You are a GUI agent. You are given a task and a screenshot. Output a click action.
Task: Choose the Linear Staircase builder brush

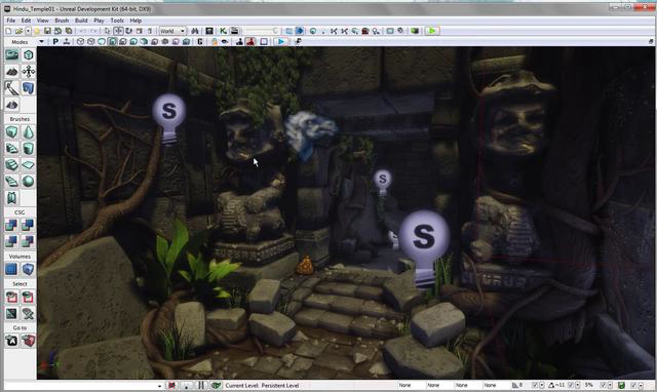point(12,165)
